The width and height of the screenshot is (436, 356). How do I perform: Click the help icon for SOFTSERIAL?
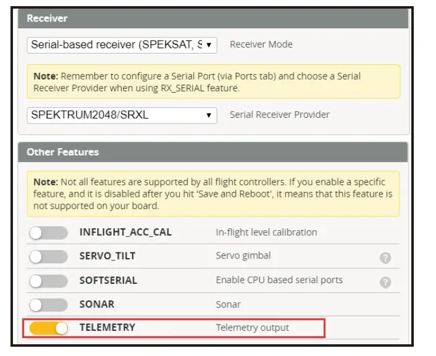(x=385, y=282)
